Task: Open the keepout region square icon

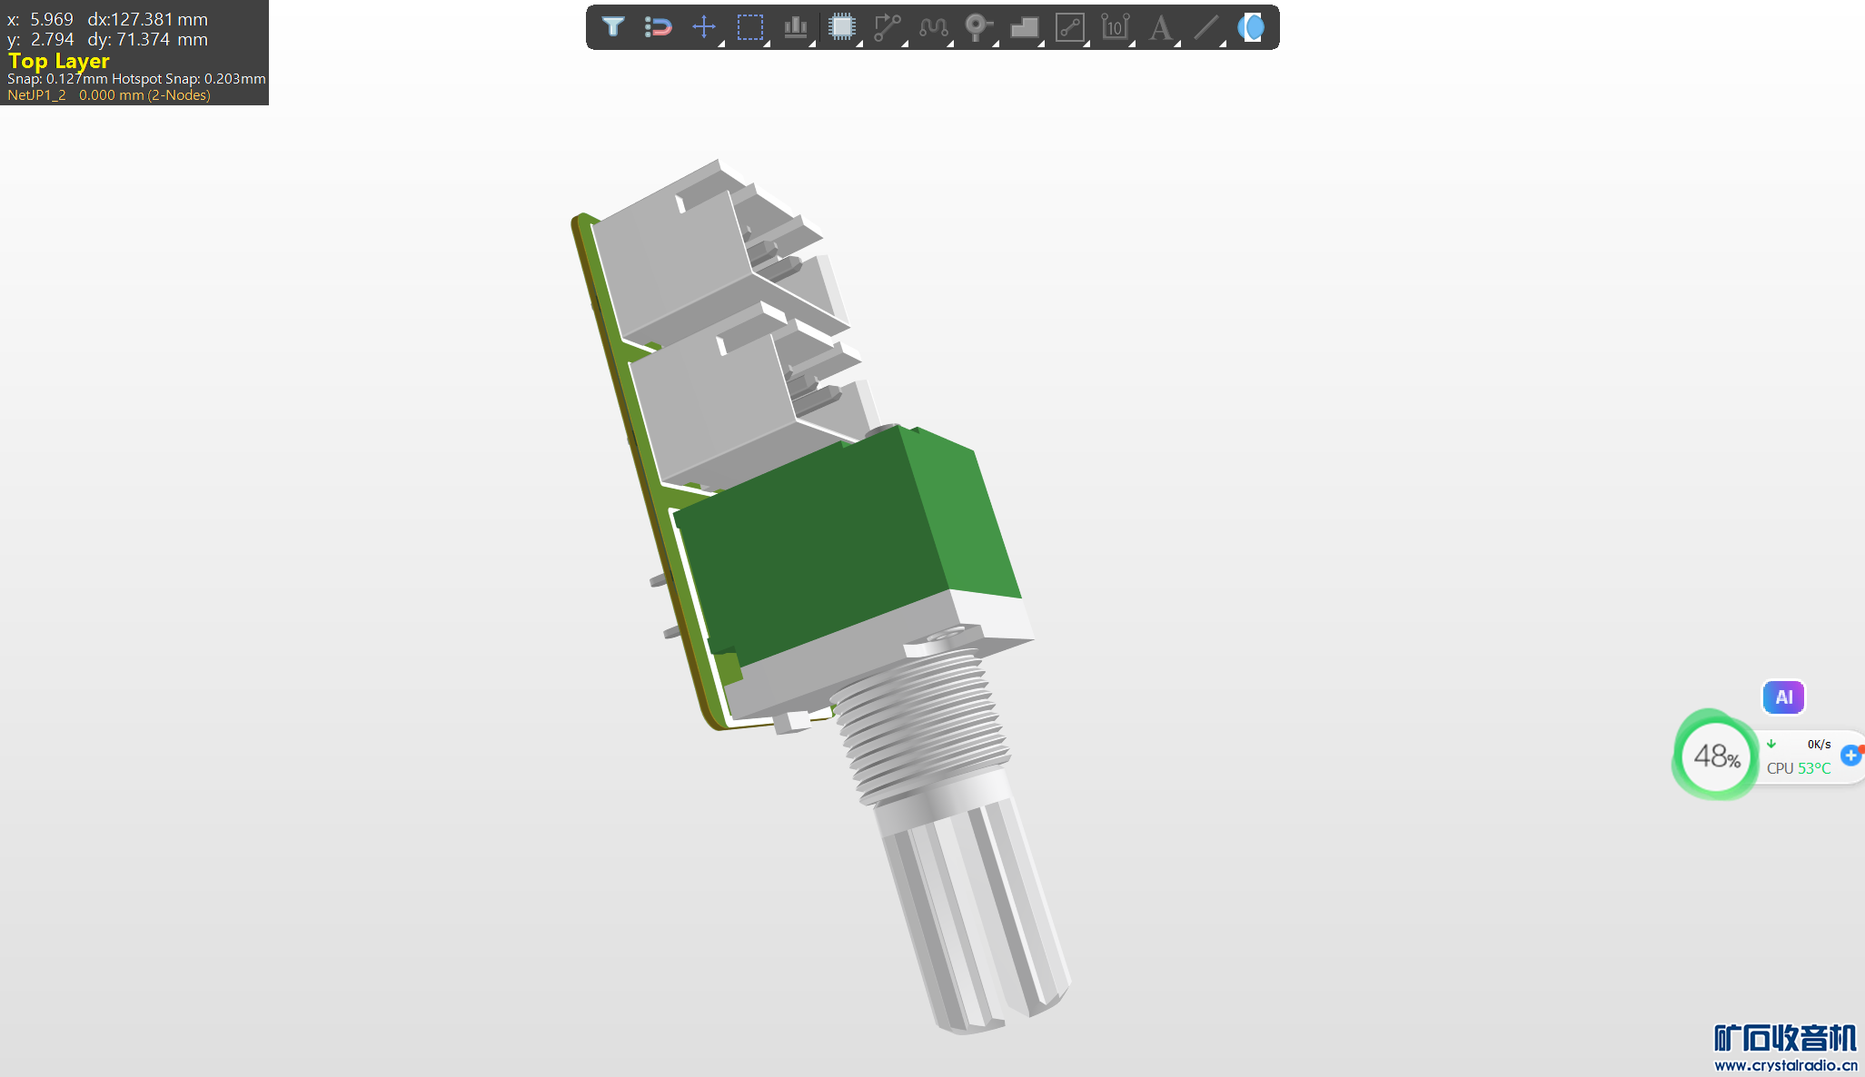Action: click(1070, 27)
